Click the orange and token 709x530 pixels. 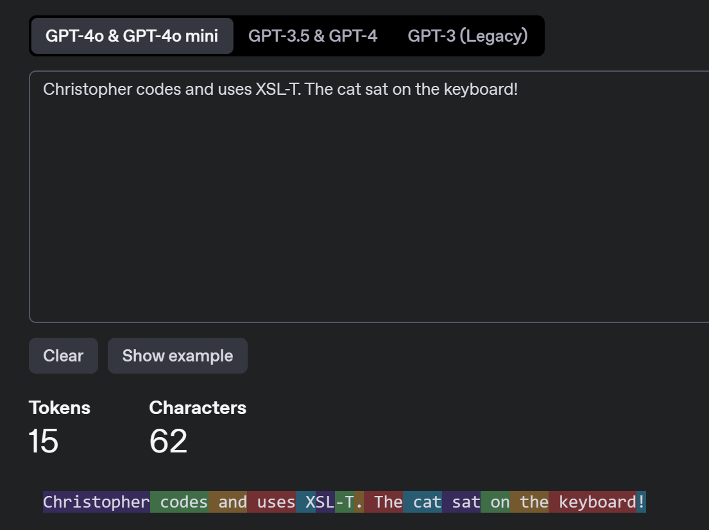pyautogui.click(x=228, y=502)
